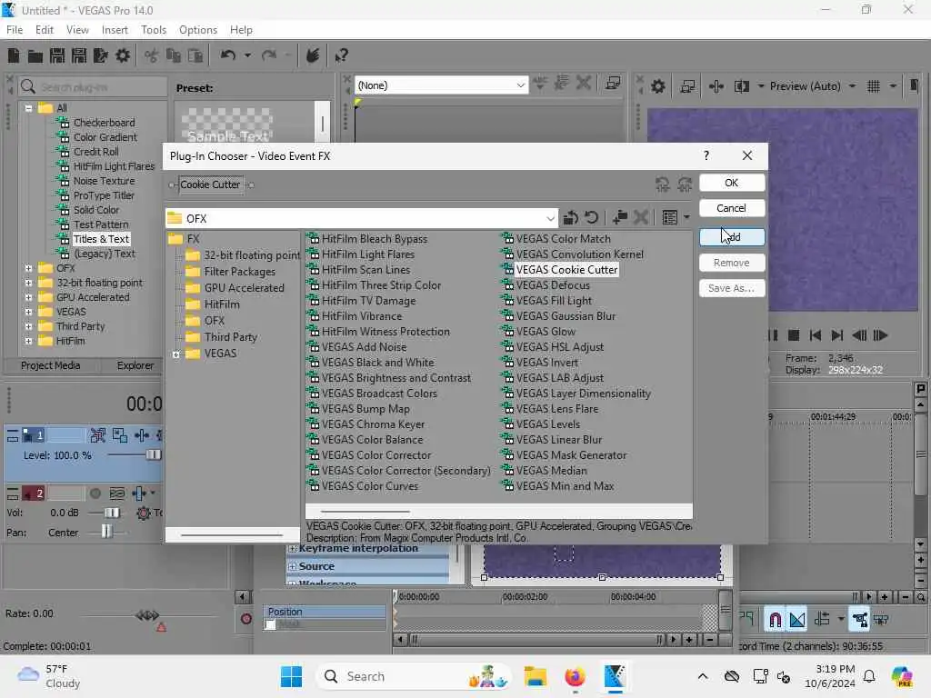Expand the Source section
Image resolution: width=931 pixels, height=698 pixels.
coord(292,567)
